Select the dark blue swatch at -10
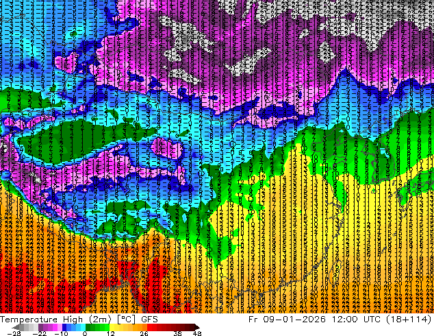The image size is (434, 336). (x=64, y=327)
